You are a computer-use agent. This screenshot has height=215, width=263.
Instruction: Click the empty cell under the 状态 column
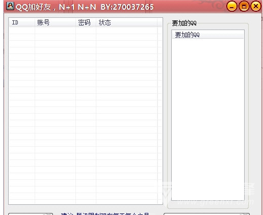pos(126,30)
